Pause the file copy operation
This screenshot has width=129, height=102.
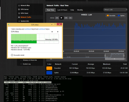click(x=52, y=32)
